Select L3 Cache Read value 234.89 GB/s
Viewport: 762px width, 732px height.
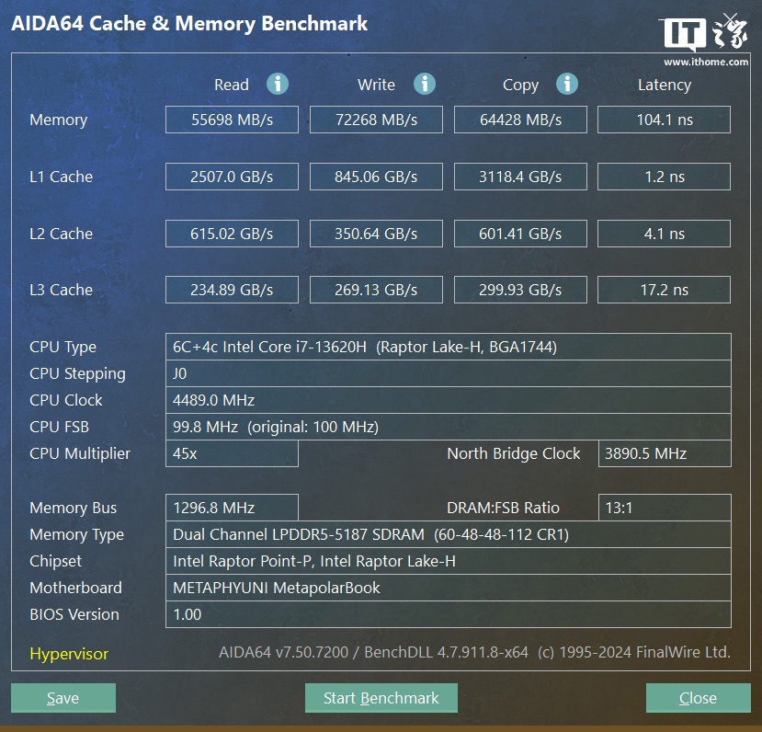click(x=232, y=290)
